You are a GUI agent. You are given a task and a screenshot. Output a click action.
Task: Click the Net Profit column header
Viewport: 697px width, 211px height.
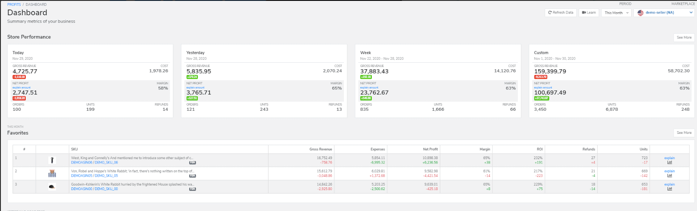click(430, 149)
